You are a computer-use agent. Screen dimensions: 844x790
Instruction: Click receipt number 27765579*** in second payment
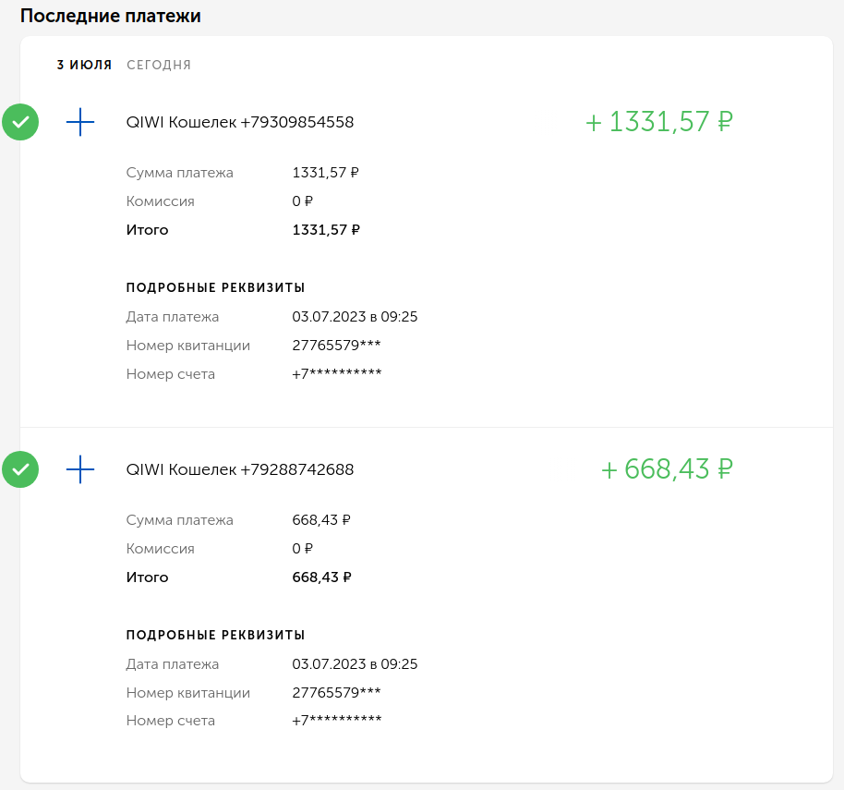(336, 693)
